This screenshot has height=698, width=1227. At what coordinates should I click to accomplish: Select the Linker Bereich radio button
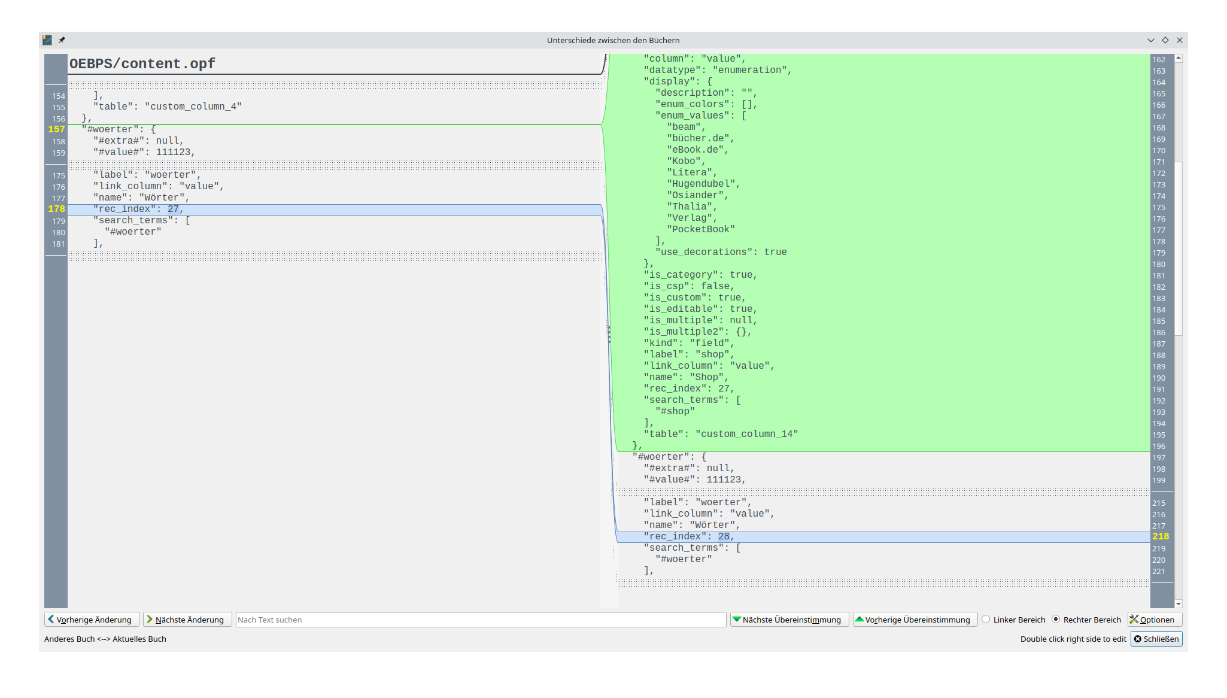(986, 620)
